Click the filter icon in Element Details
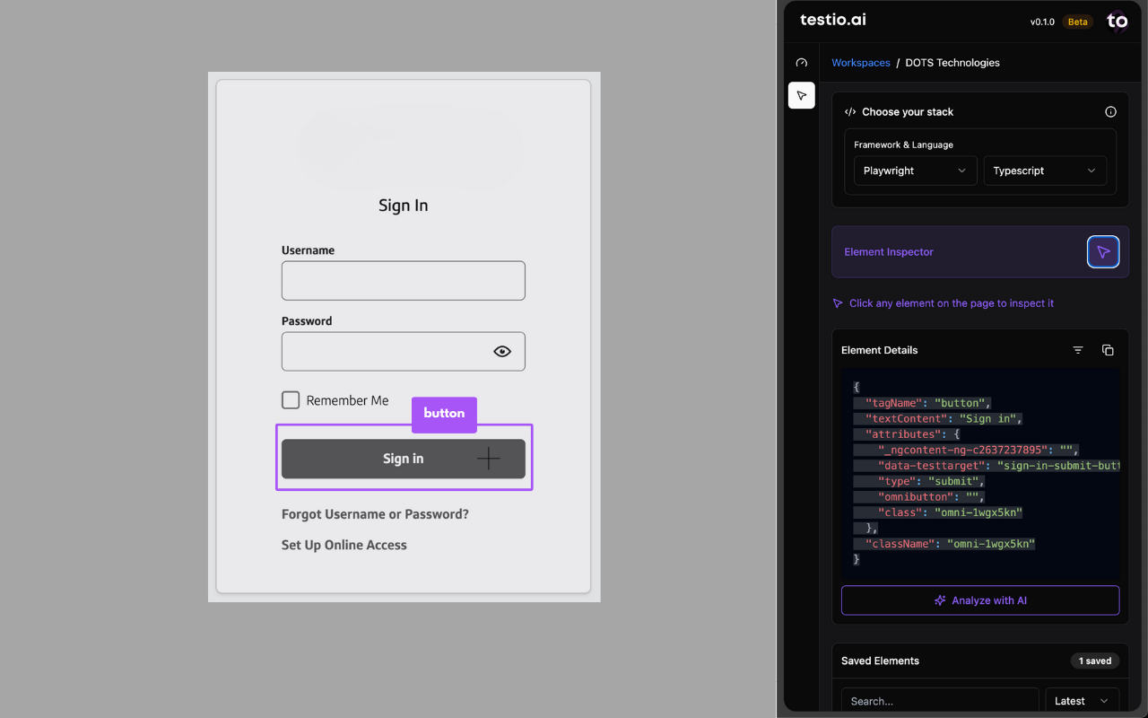1148x718 pixels. click(1078, 350)
